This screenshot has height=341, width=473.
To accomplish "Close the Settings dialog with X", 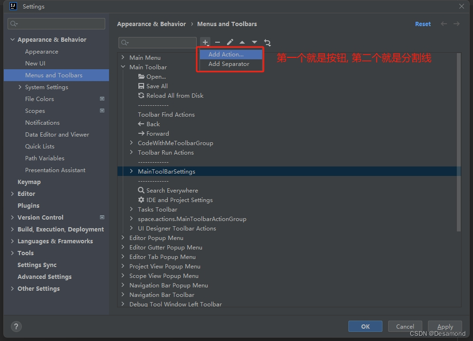I will click(462, 6).
